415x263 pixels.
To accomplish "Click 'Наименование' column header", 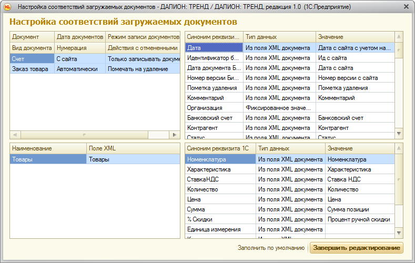I will tap(48, 148).
